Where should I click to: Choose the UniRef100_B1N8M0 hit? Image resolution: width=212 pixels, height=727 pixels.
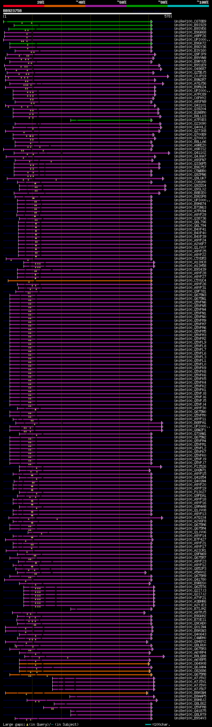[x=190, y=113]
